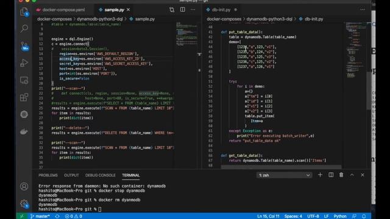390x219 pixels.
Task: Click the left editor minimap
Action: tap(187, 34)
